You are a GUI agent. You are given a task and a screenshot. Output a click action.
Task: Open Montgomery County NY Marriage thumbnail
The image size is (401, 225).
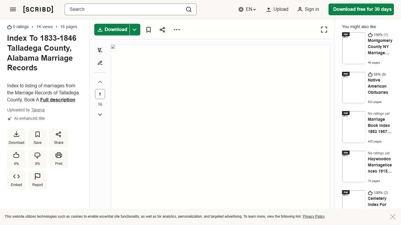[354, 48]
